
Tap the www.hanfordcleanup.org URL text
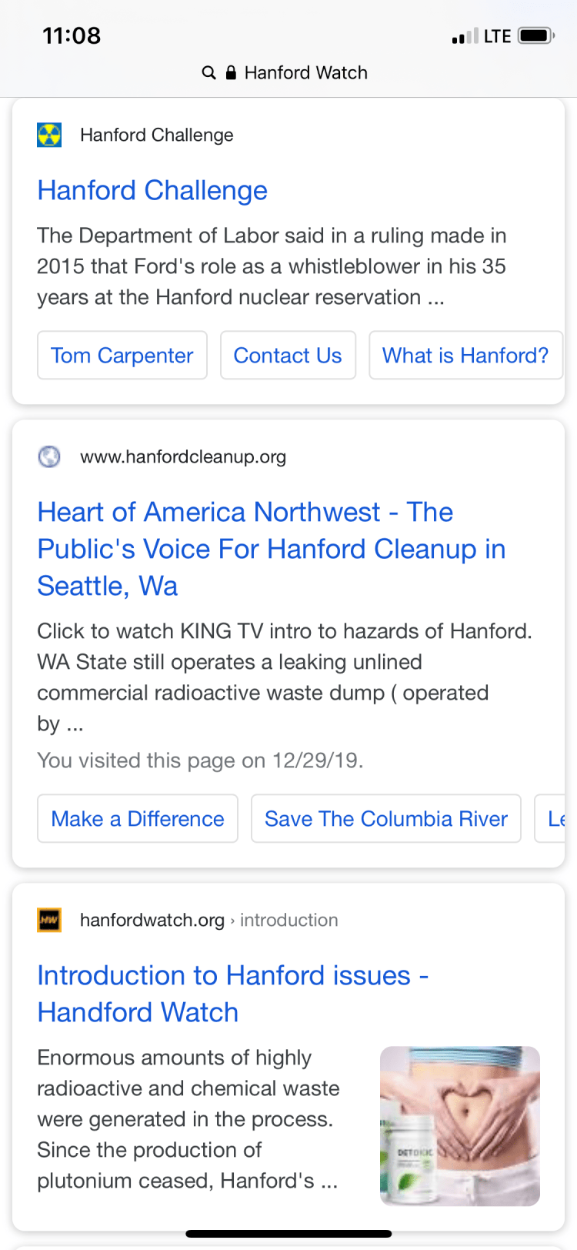click(183, 457)
